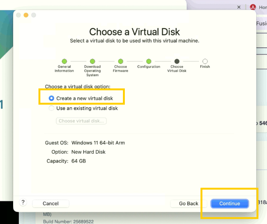The width and height of the screenshot is (267, 224).
Task: Click the Choose a virtual disk option label
Action: point(77,86)
